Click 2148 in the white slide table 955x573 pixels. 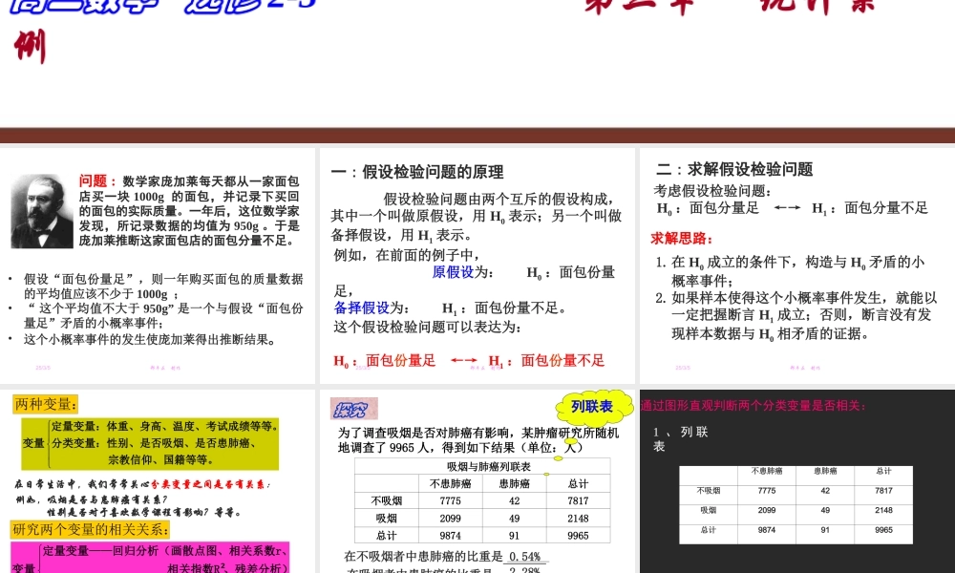tap(578, 519)
